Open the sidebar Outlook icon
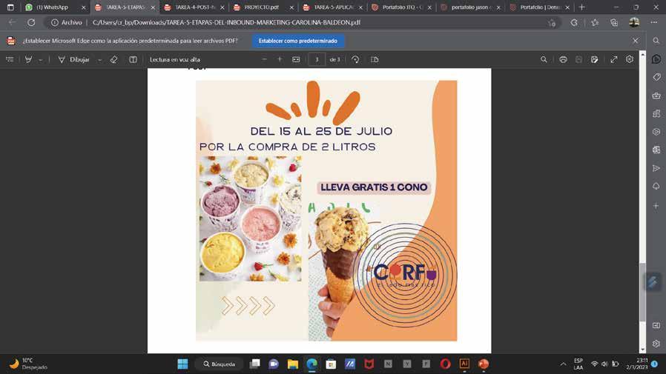The image size is (666, 374). 656,150
